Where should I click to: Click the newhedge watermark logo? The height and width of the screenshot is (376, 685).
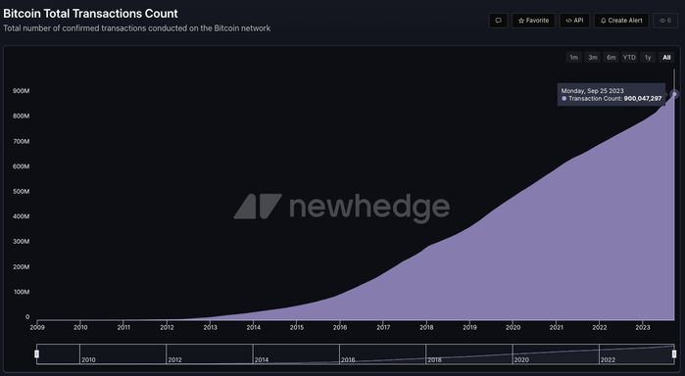click(x=342, y=207)
